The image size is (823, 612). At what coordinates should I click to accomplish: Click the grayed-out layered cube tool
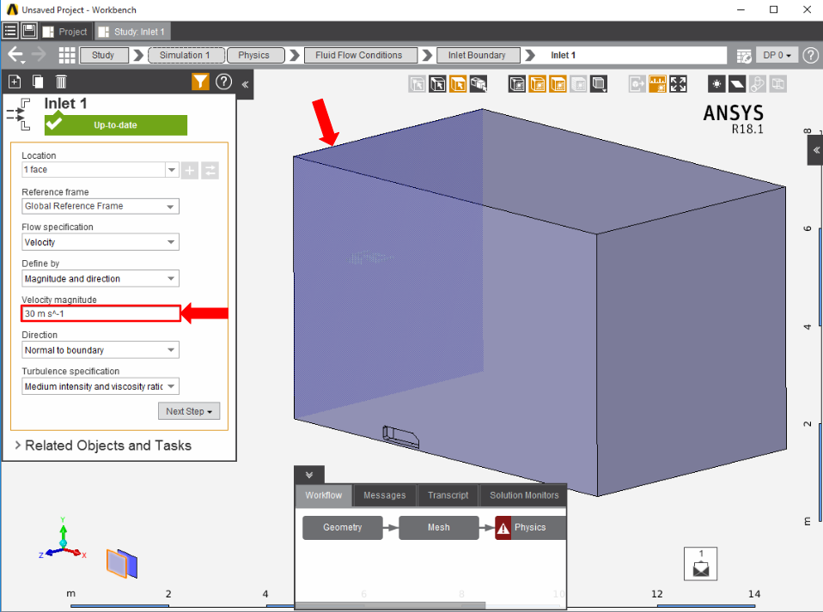coord(578,84)
